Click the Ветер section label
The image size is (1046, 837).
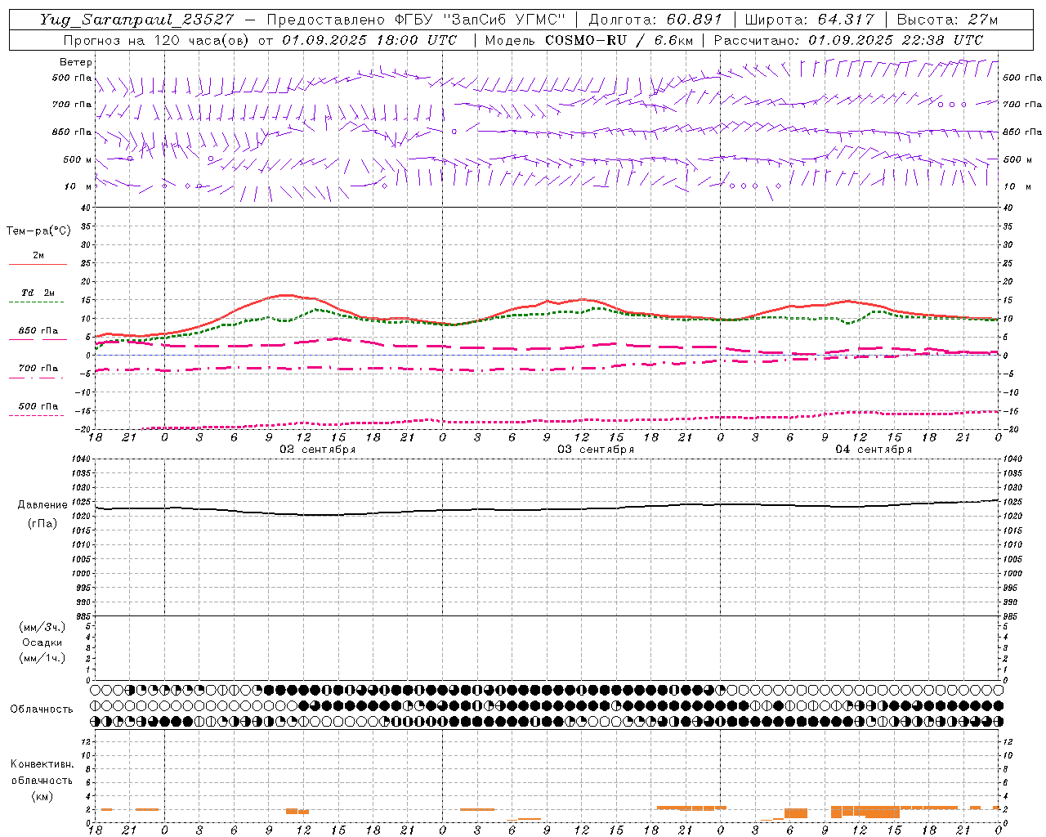tap(76, 62)
